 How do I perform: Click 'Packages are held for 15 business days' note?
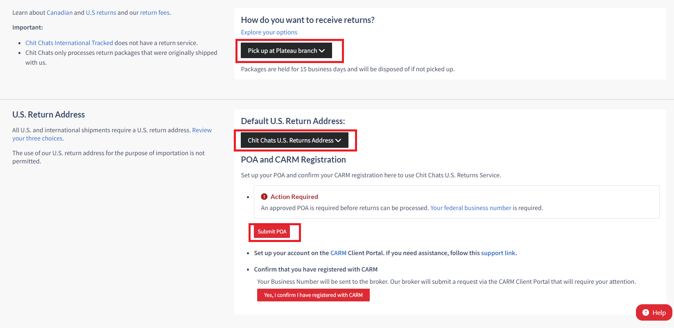[x=348, y=69]
